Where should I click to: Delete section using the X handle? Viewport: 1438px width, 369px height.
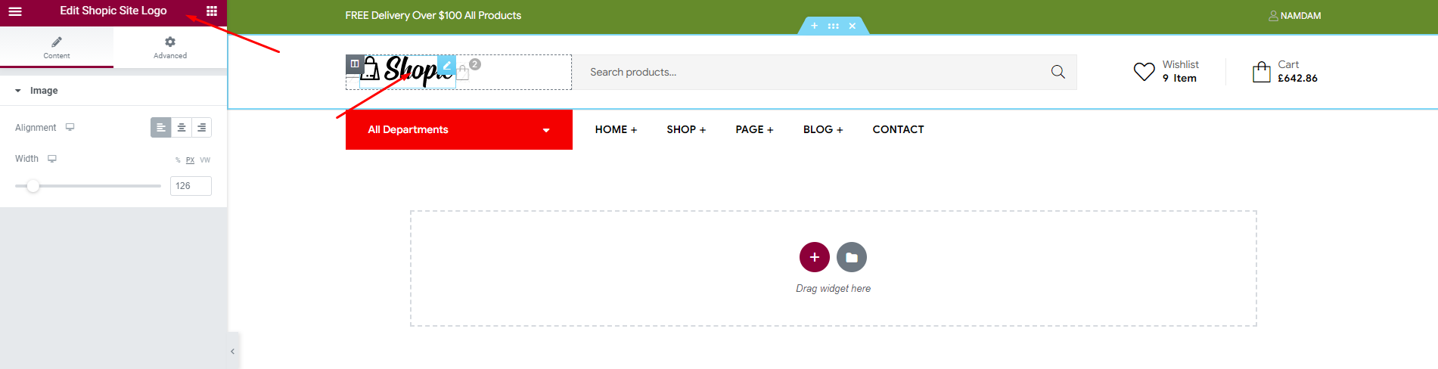pyautogui.click(x=852, y=26)
